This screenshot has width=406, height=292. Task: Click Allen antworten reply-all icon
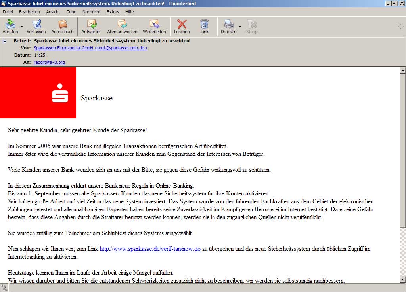click(122, 24)
